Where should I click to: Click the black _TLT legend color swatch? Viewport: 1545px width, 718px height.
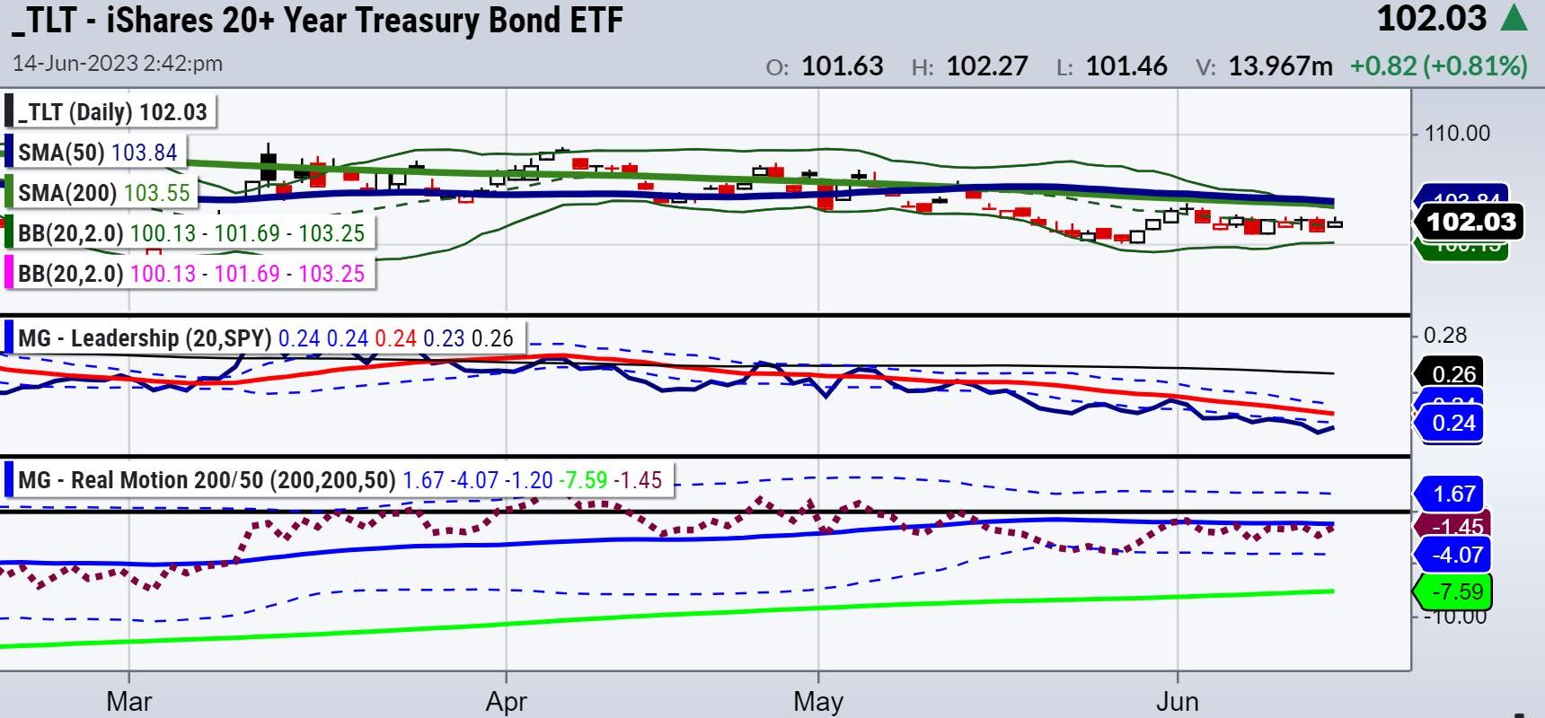9,112
